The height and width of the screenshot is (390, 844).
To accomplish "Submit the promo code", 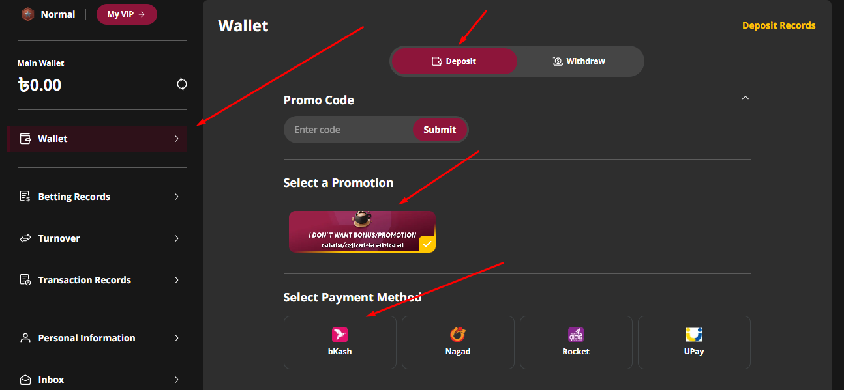I will [440, 130].
